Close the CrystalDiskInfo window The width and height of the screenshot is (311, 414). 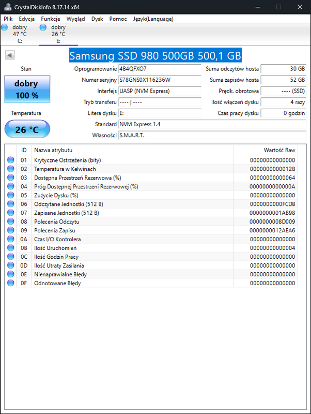pyautogui.click(x=300, y=7)
